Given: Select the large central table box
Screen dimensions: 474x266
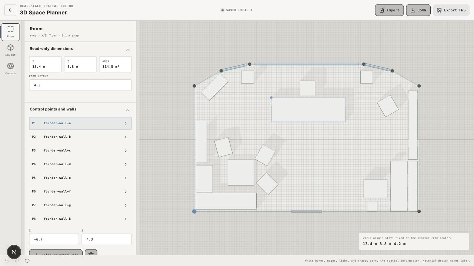Looking at the screenshot, I should [308, 110].
